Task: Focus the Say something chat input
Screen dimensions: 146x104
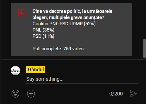Action: click(82, 79)
